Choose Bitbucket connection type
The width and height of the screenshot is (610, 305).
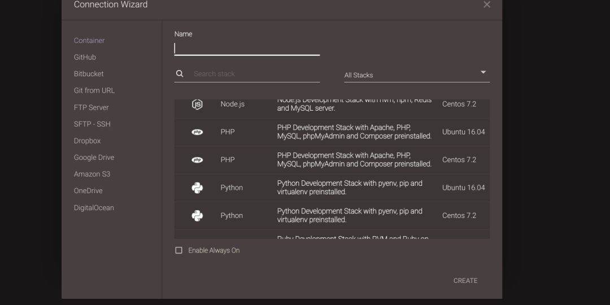[89, 74]
